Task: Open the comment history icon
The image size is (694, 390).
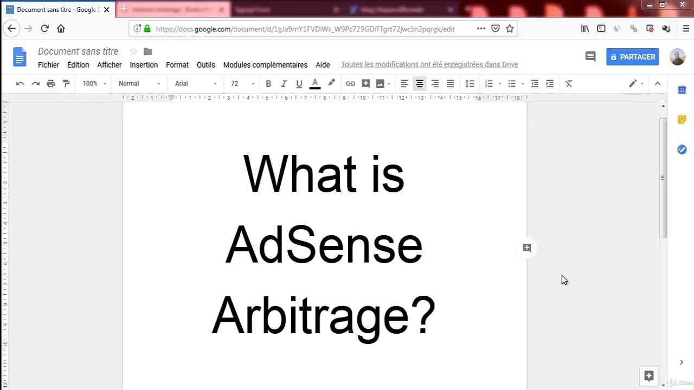Action: 590,57
